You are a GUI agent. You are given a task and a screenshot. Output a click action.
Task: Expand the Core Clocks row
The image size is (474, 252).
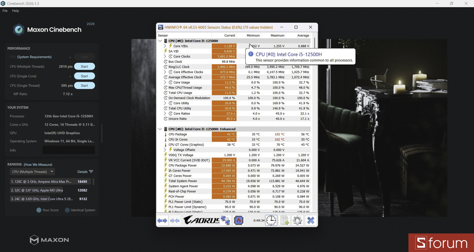click(x=165, y=56)
